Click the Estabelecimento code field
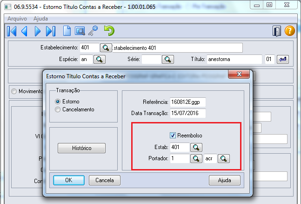301x204 pixels. (x=89, y=48)
